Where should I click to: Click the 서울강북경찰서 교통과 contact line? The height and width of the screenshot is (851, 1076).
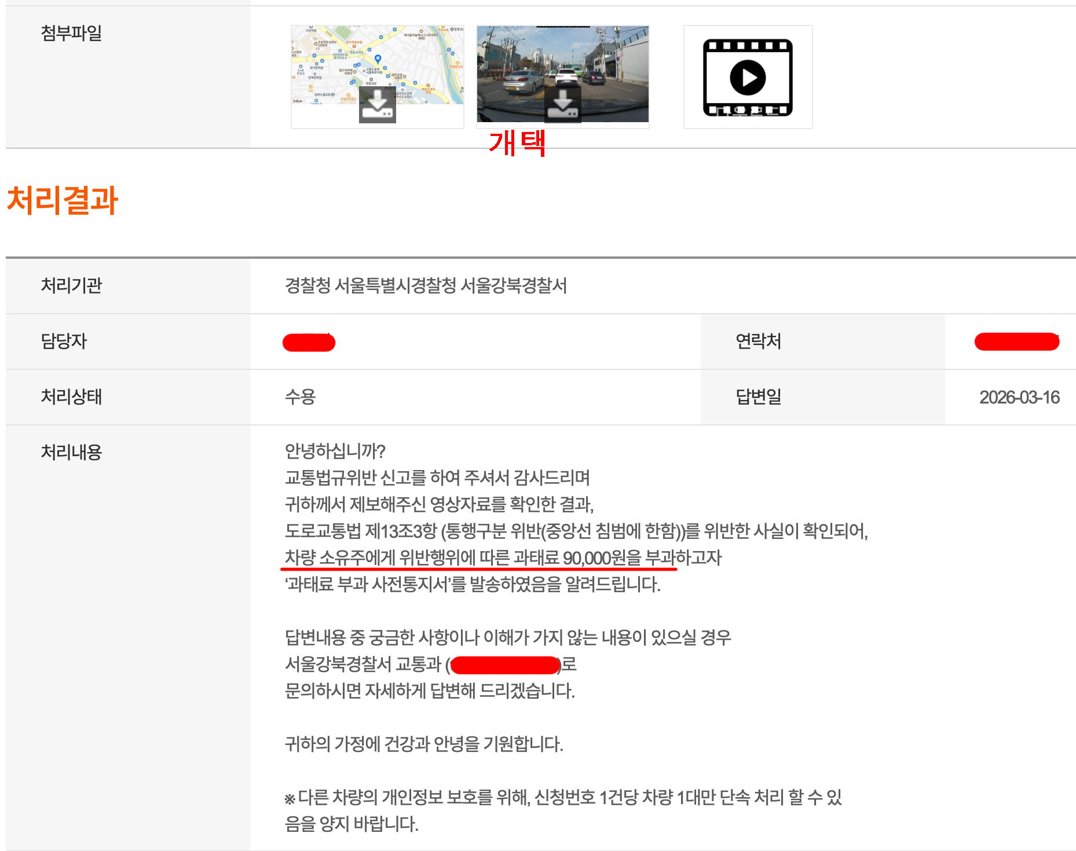tap(430, 664)
